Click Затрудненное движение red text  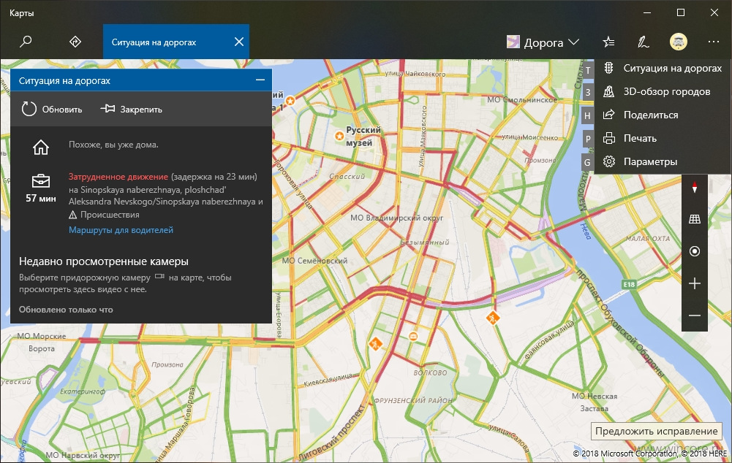(x=118, y=177)
